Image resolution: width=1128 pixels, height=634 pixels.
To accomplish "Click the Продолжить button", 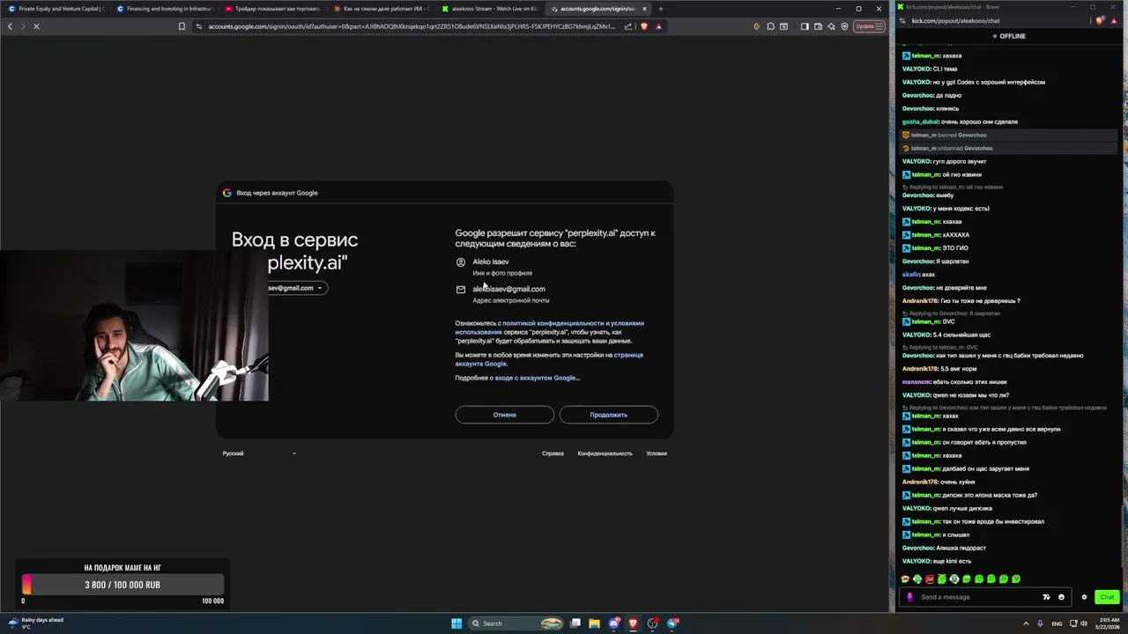I will pos(608,415).
